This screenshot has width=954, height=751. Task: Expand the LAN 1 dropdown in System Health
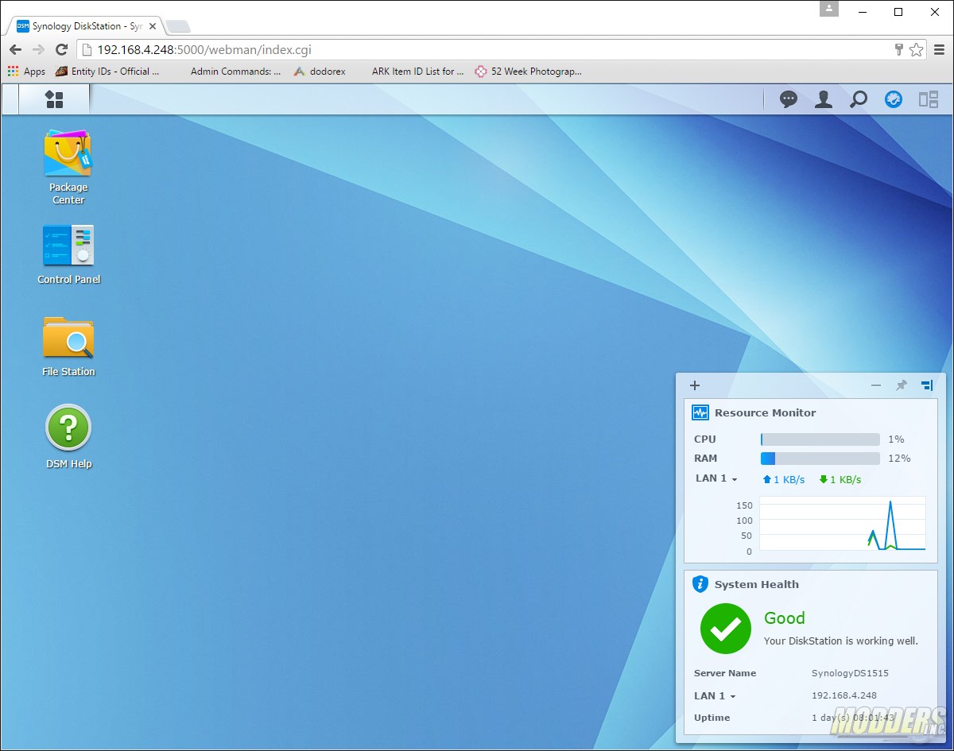click(x=715, y=695)
